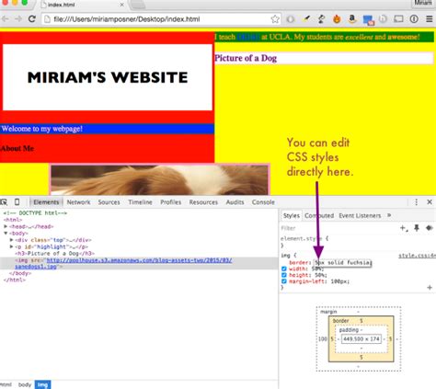Click the flame extension icon
Screen dimensions: 436x389
coord(337,19)
